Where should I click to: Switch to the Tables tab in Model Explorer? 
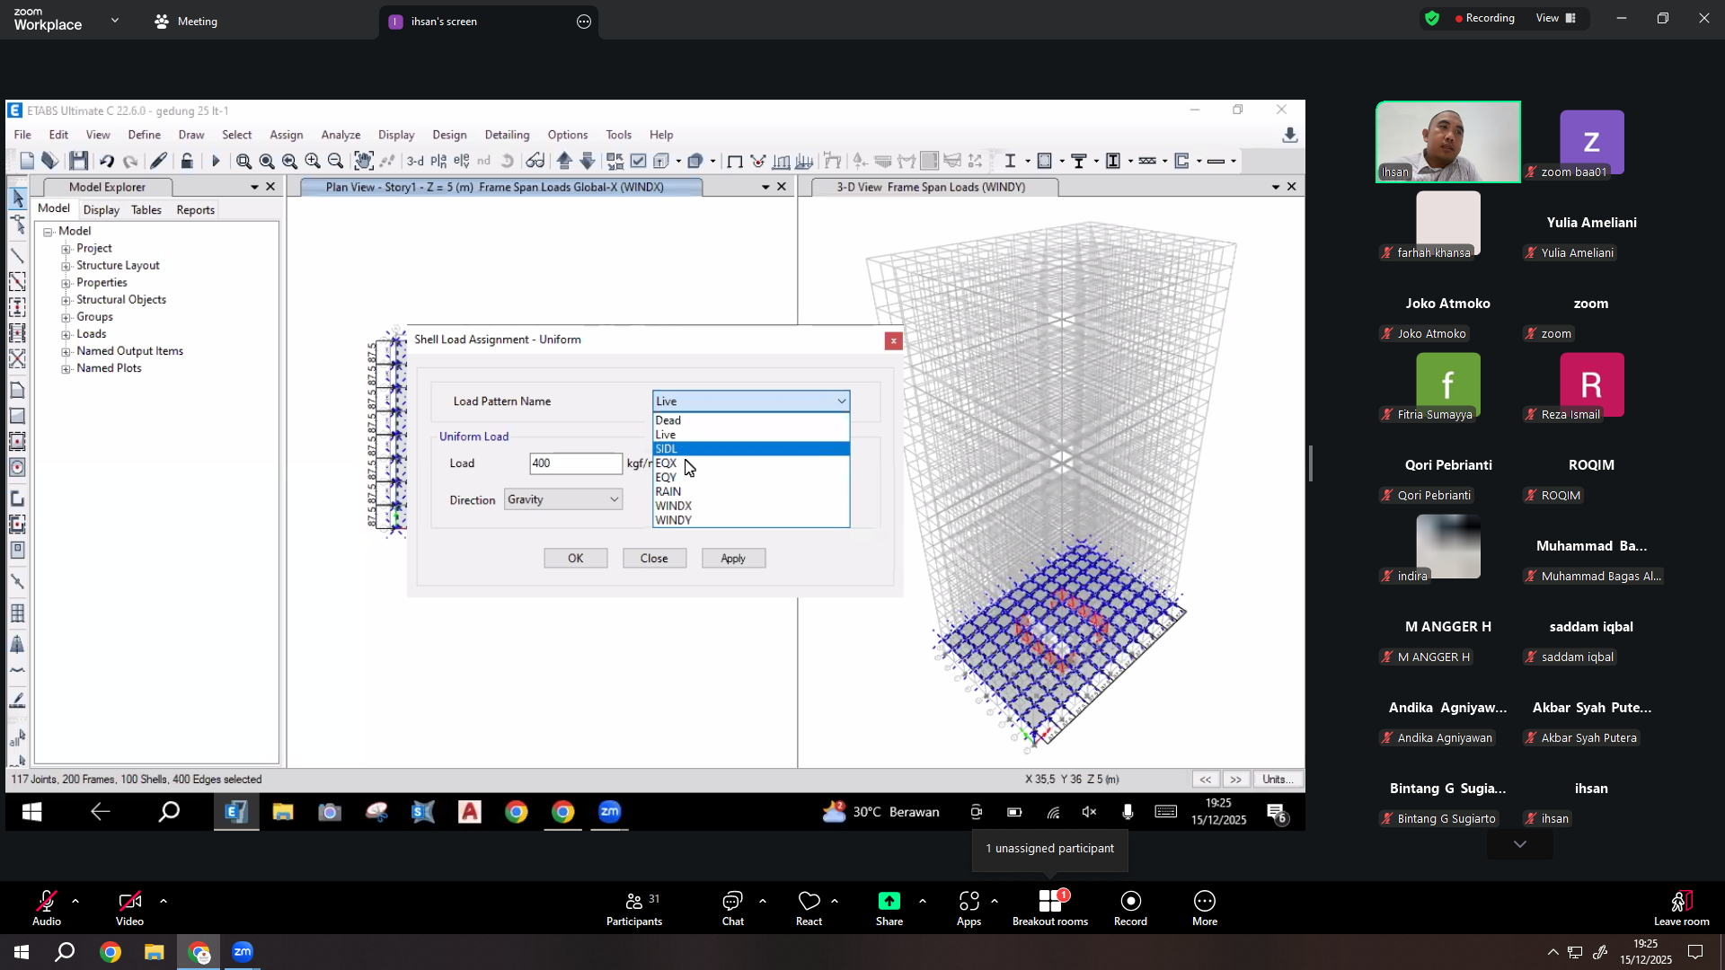click(x=146, y=209)
